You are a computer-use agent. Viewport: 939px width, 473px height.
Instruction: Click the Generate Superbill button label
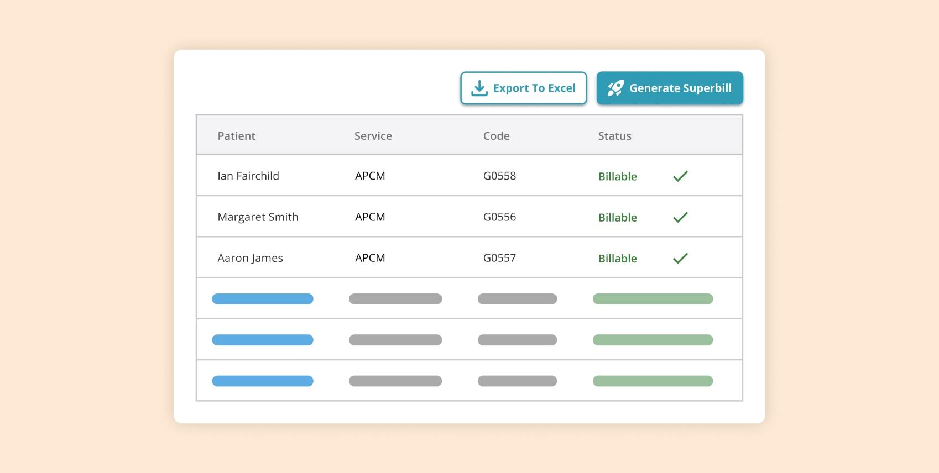[x=680, y=88]
